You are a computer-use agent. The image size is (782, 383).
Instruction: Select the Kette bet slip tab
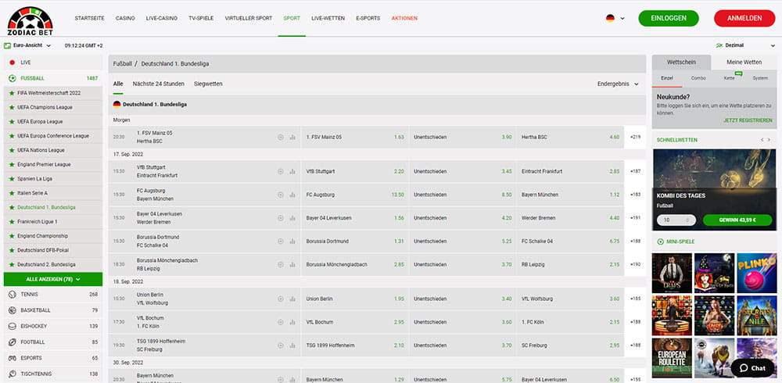tap(729, 78)
